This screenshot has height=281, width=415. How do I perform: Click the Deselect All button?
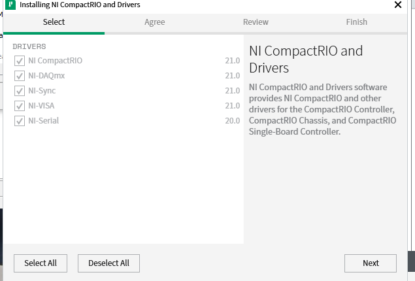pos(108,263)
